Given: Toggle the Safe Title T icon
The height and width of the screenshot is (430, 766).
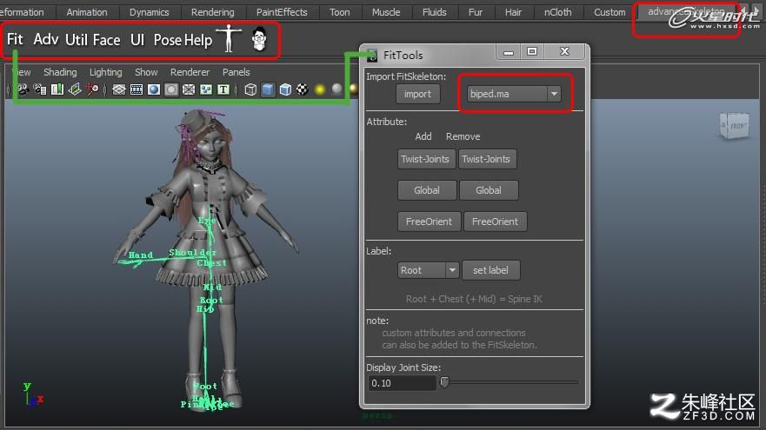Looking at the screenshot, I should (223, 89).
